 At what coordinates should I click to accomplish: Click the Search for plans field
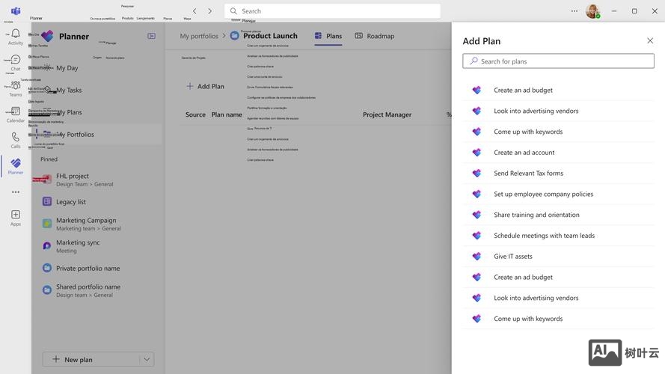pyautogui.click(x=558, y=61)
